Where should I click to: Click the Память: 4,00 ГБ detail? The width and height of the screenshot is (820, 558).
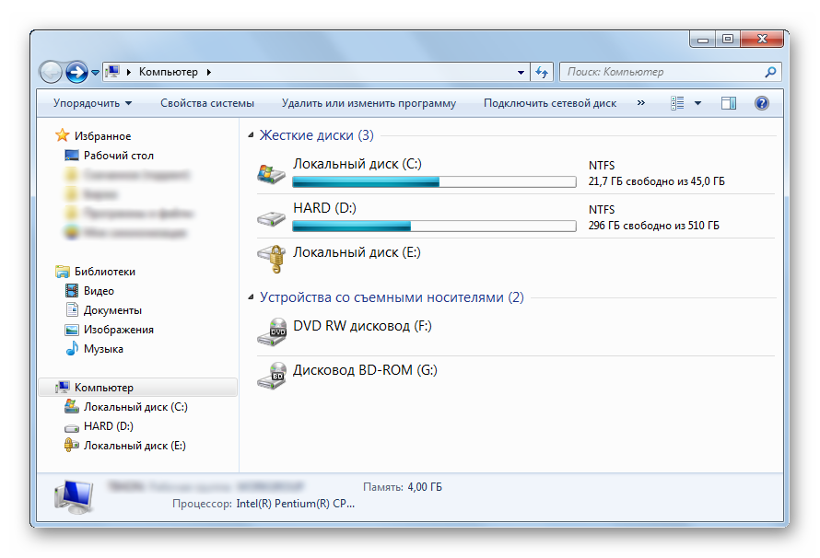[402, 487]
